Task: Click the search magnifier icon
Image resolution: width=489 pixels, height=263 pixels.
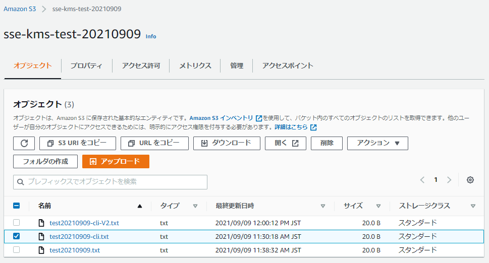Action: (21, 182)
